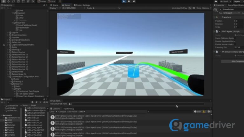
Task: Click the HierarchyPath REPL info icon
Action: [x=70, y=104]
